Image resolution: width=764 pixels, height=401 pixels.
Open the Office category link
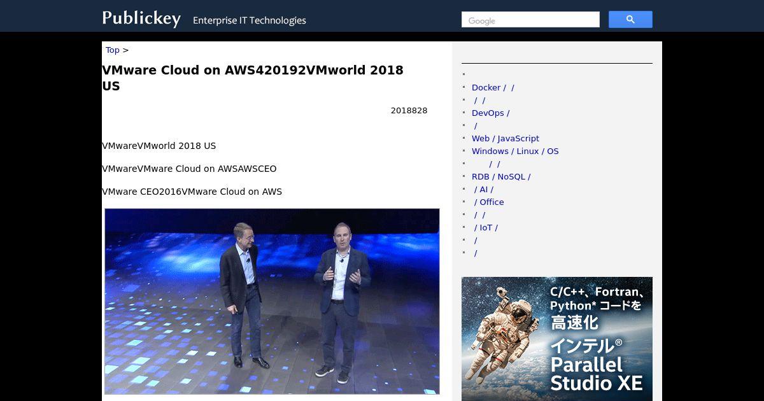click(x=489, y=202)
